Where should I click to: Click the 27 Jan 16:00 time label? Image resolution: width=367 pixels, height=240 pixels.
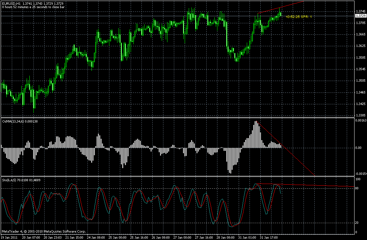pyautogui.click(x=204, y=238)
